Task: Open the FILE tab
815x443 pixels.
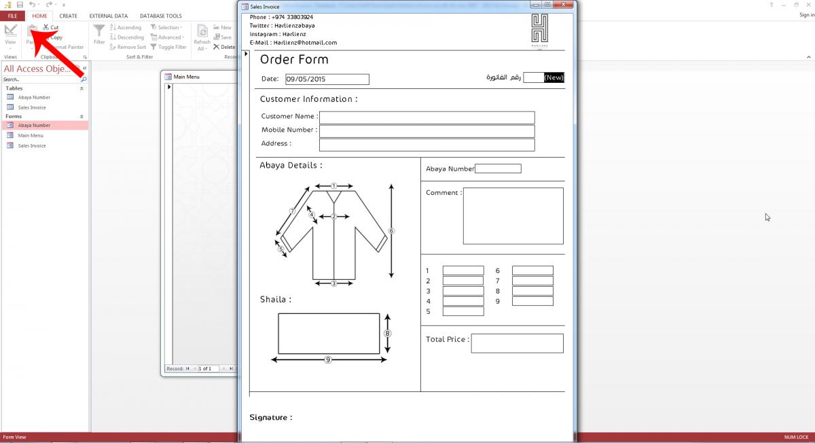Action: 12,16
